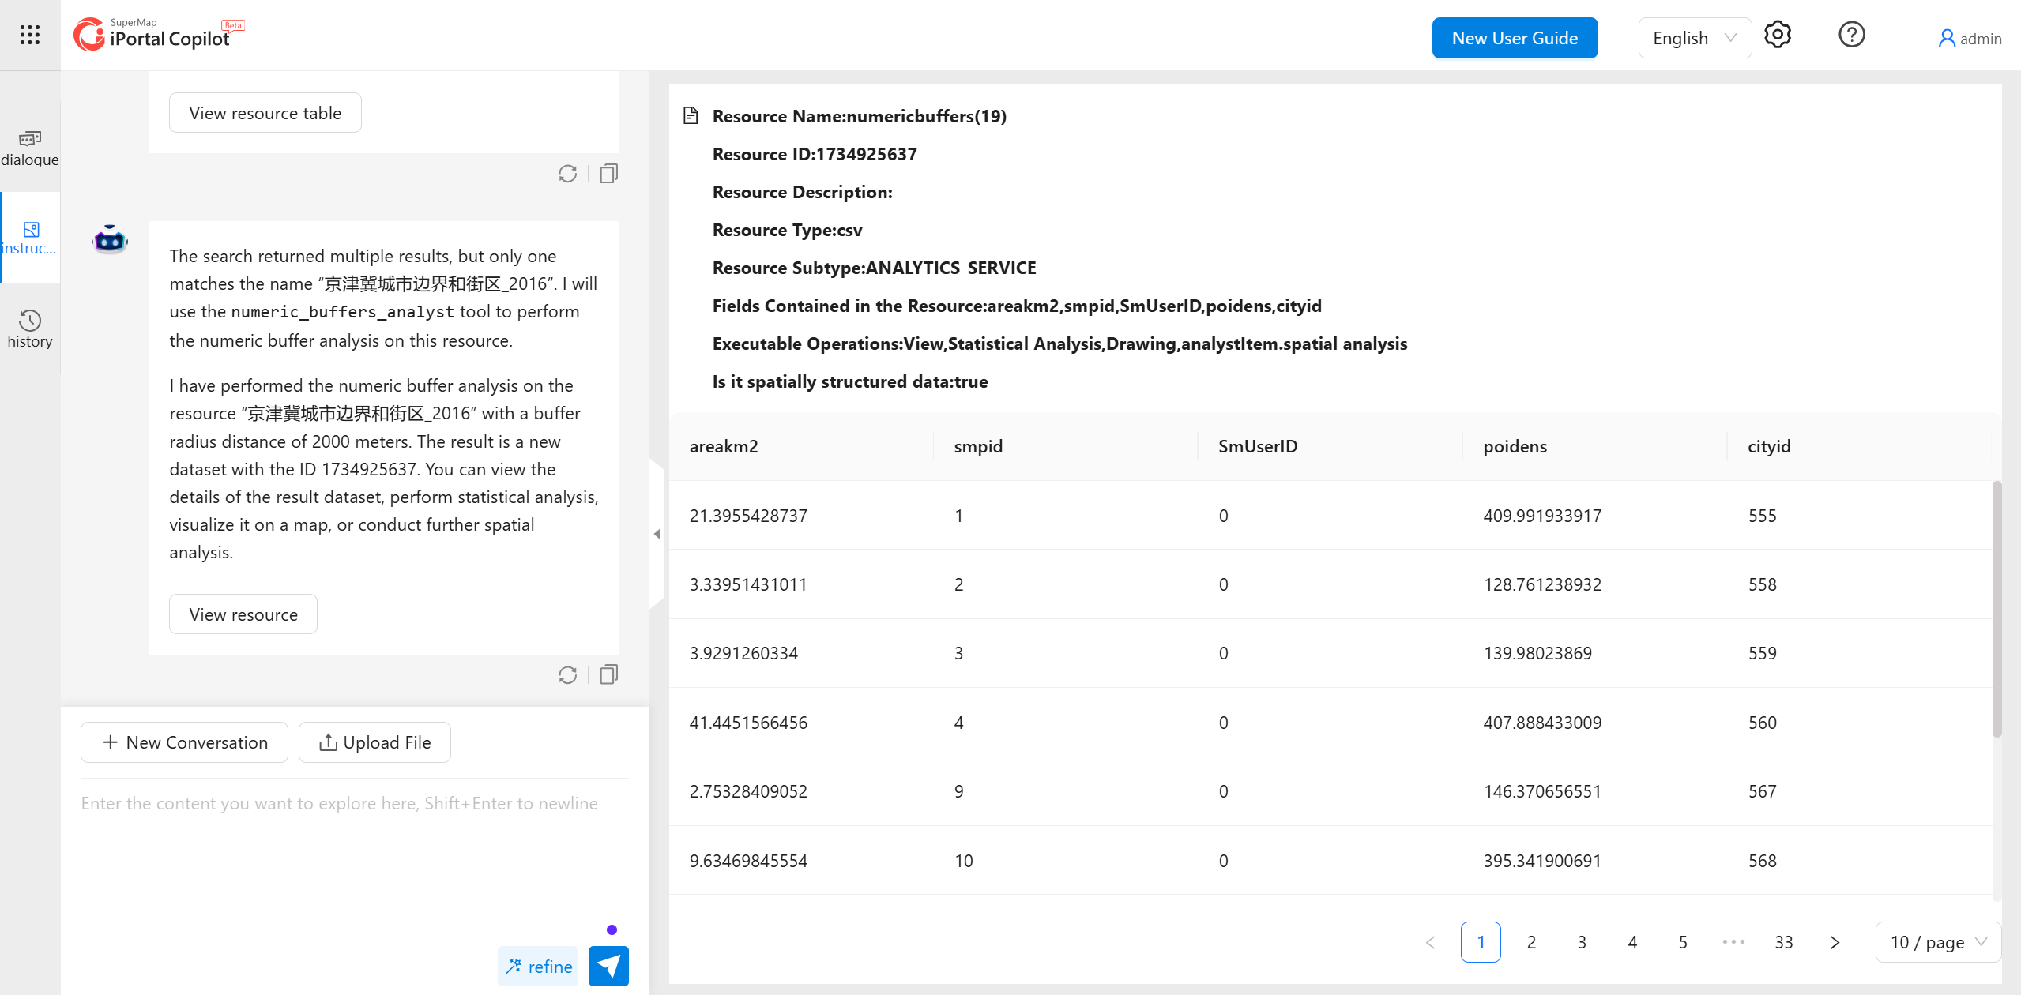
Task: Switch to the dialogue sidebar tab
Action: point(30,148)
